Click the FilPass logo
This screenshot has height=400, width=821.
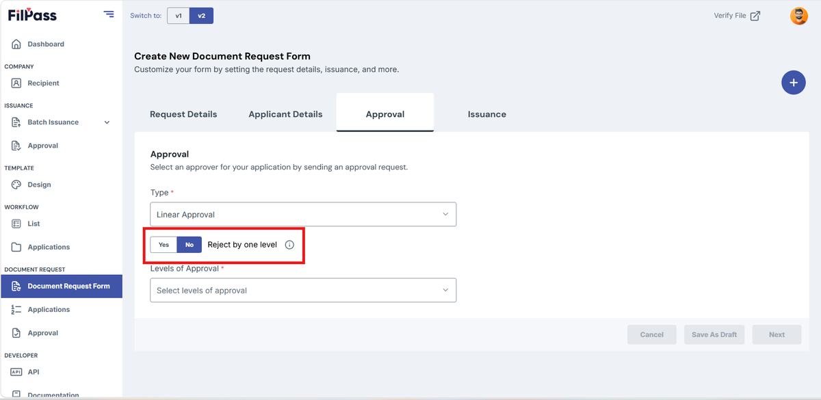tap(32, 15)
